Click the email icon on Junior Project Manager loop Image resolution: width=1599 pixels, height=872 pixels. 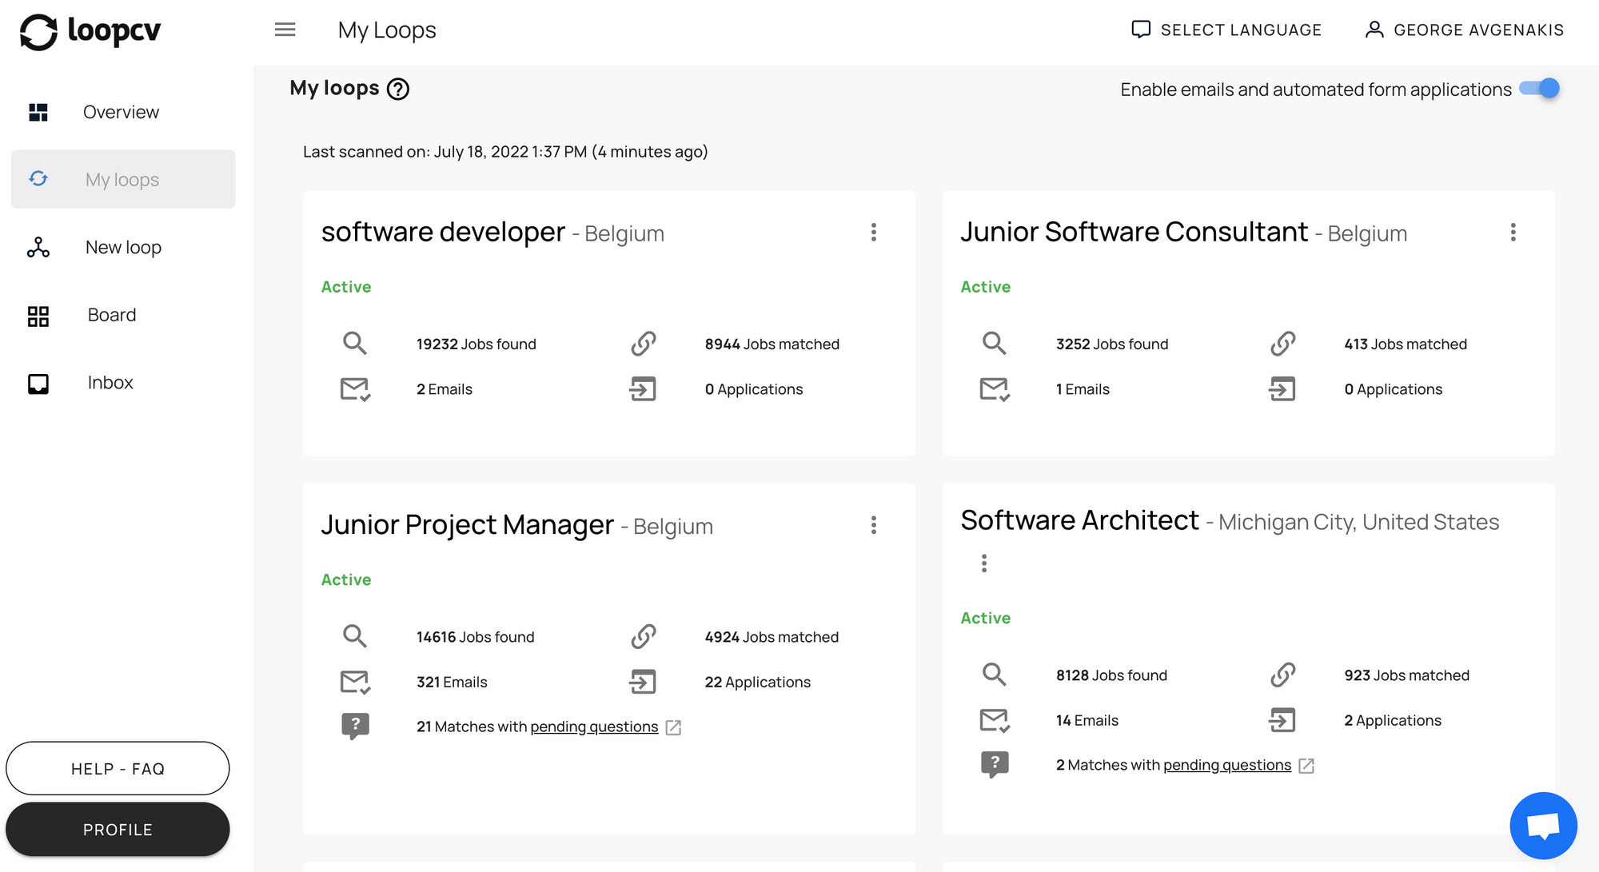pos(356,682)
